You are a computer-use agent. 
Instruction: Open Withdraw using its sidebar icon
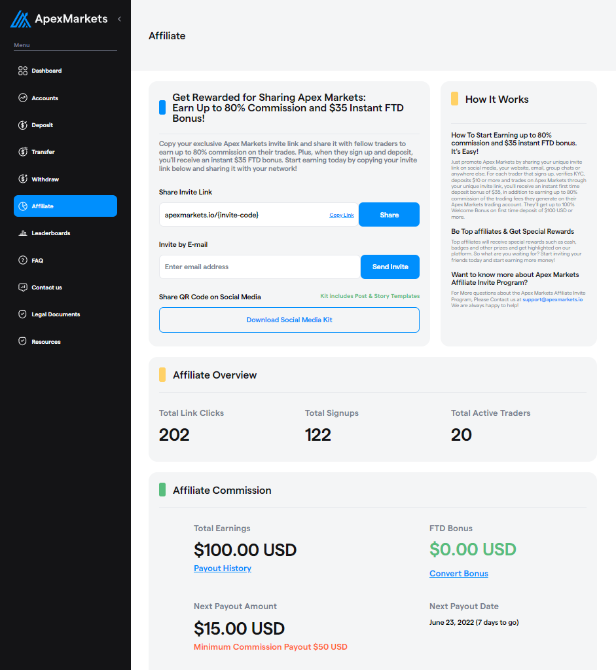tap(22, 178)
